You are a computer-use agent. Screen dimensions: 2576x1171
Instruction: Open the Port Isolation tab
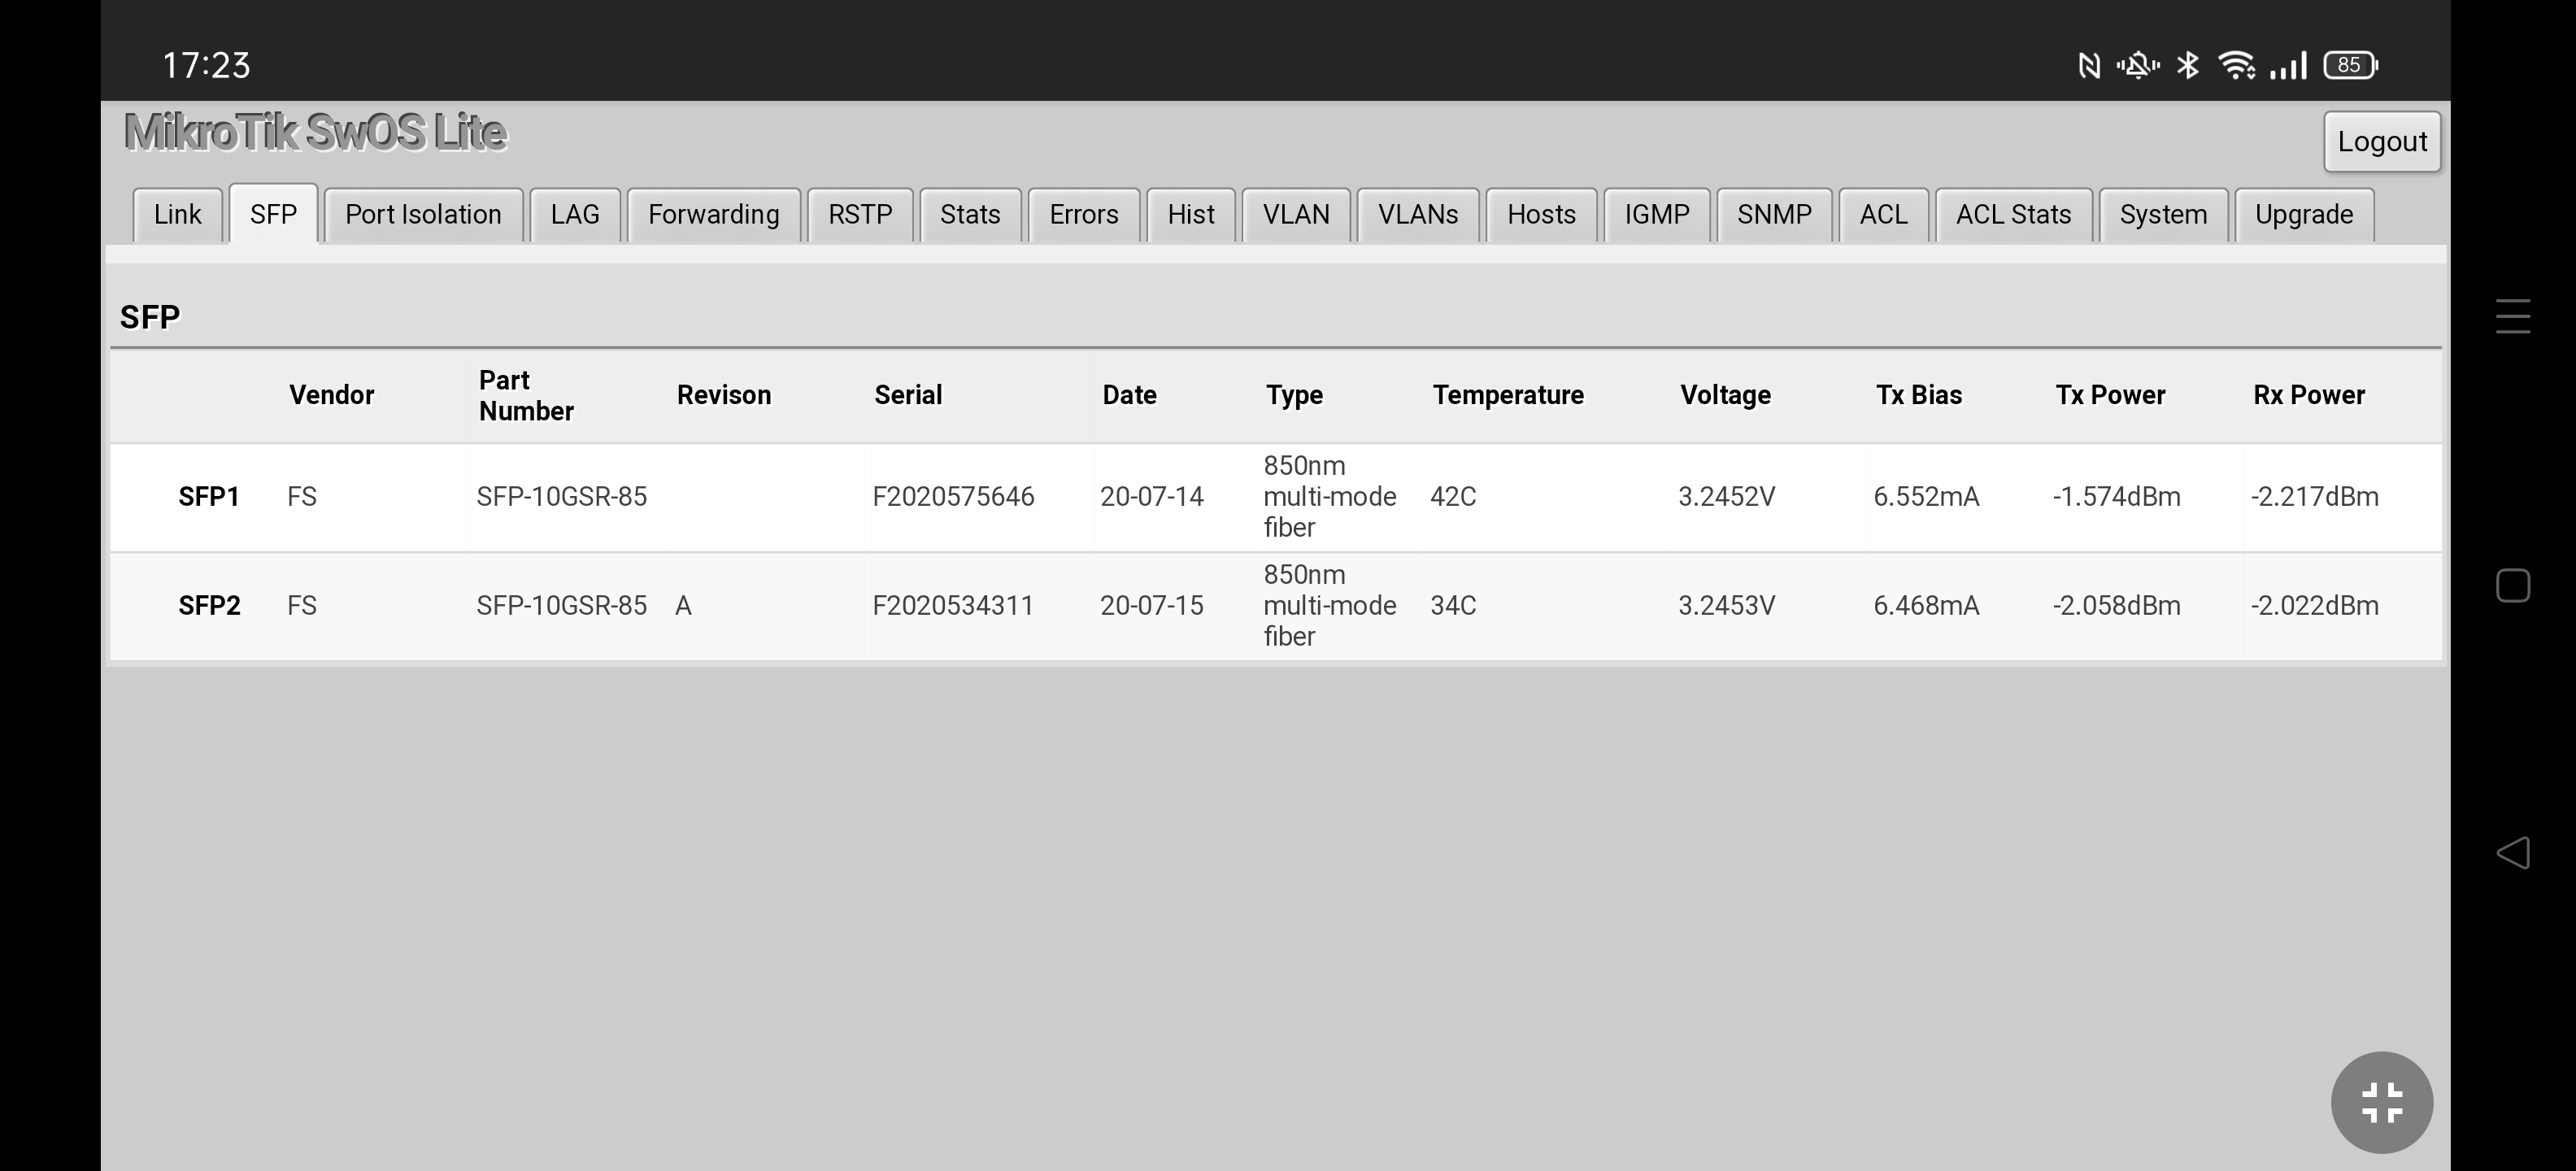tap(423, 215)
